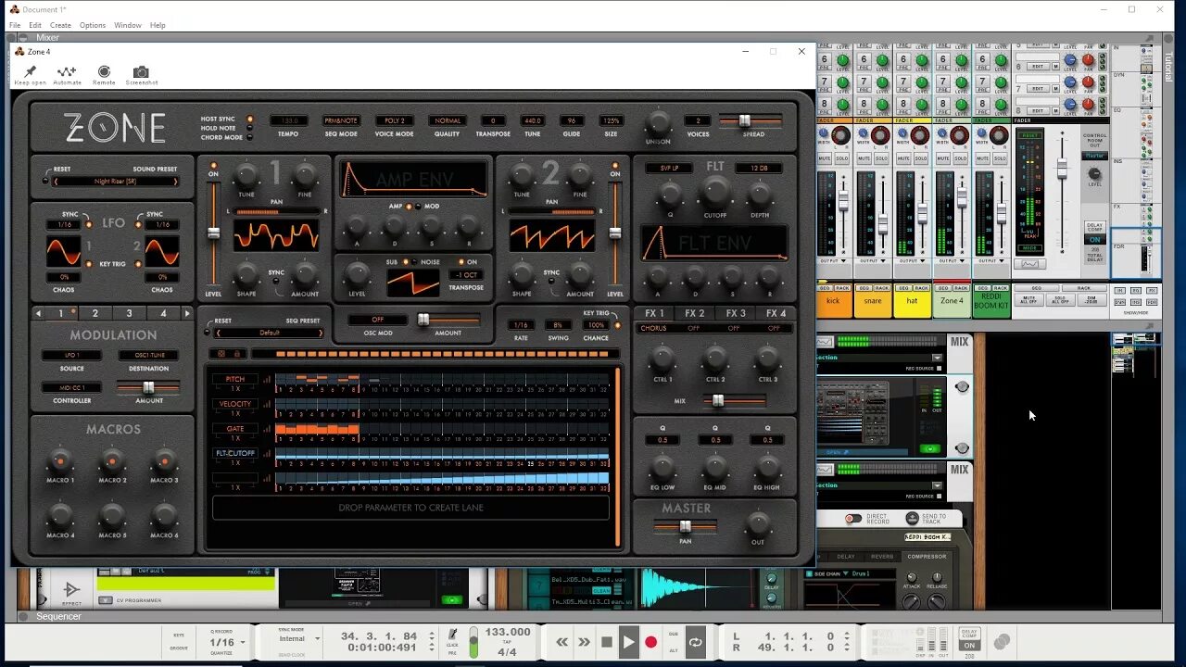
Task: Open modulation Destination OSC1-TUNE selector
Action: [148, 355]
